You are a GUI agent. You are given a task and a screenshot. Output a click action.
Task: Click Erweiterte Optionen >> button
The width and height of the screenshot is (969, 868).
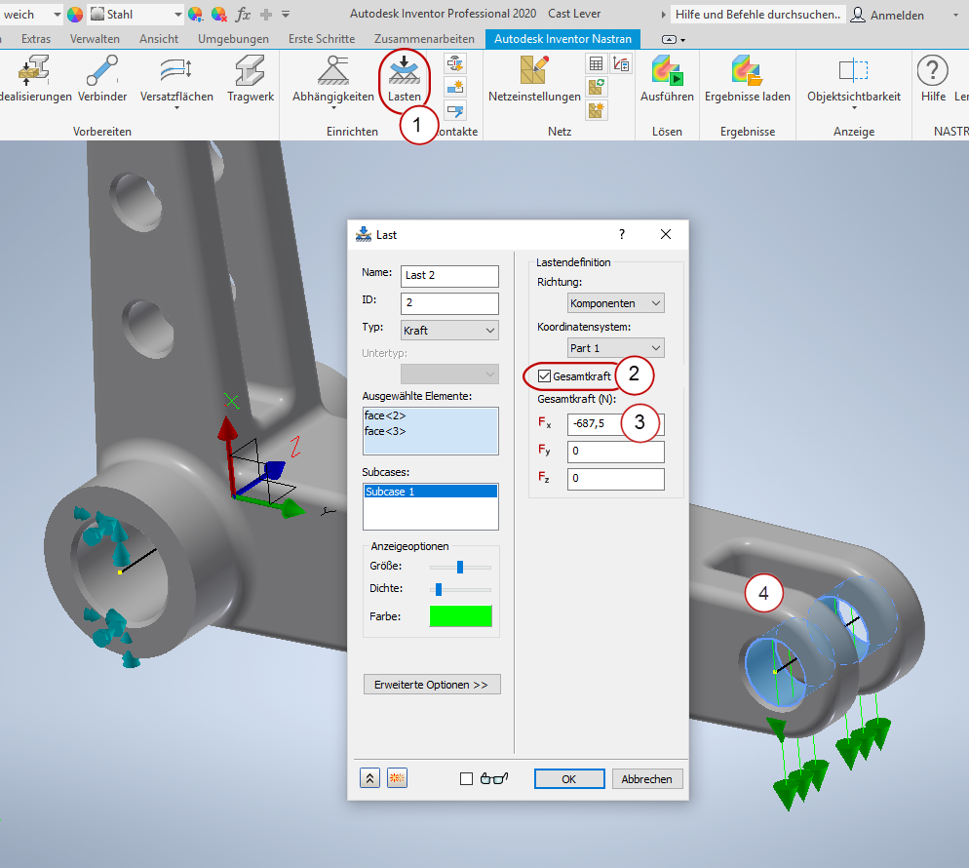(x=431, y=685)
